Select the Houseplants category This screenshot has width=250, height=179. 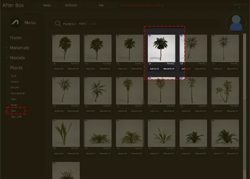click(18, 93)
